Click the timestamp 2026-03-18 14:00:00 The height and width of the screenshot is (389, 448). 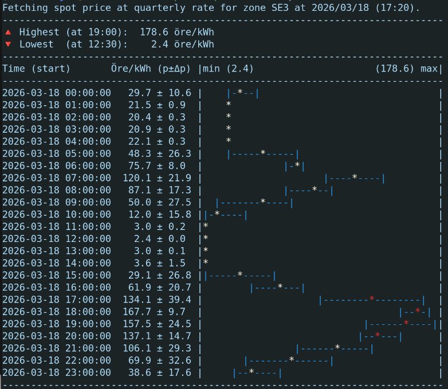click(x=57, y=263)
